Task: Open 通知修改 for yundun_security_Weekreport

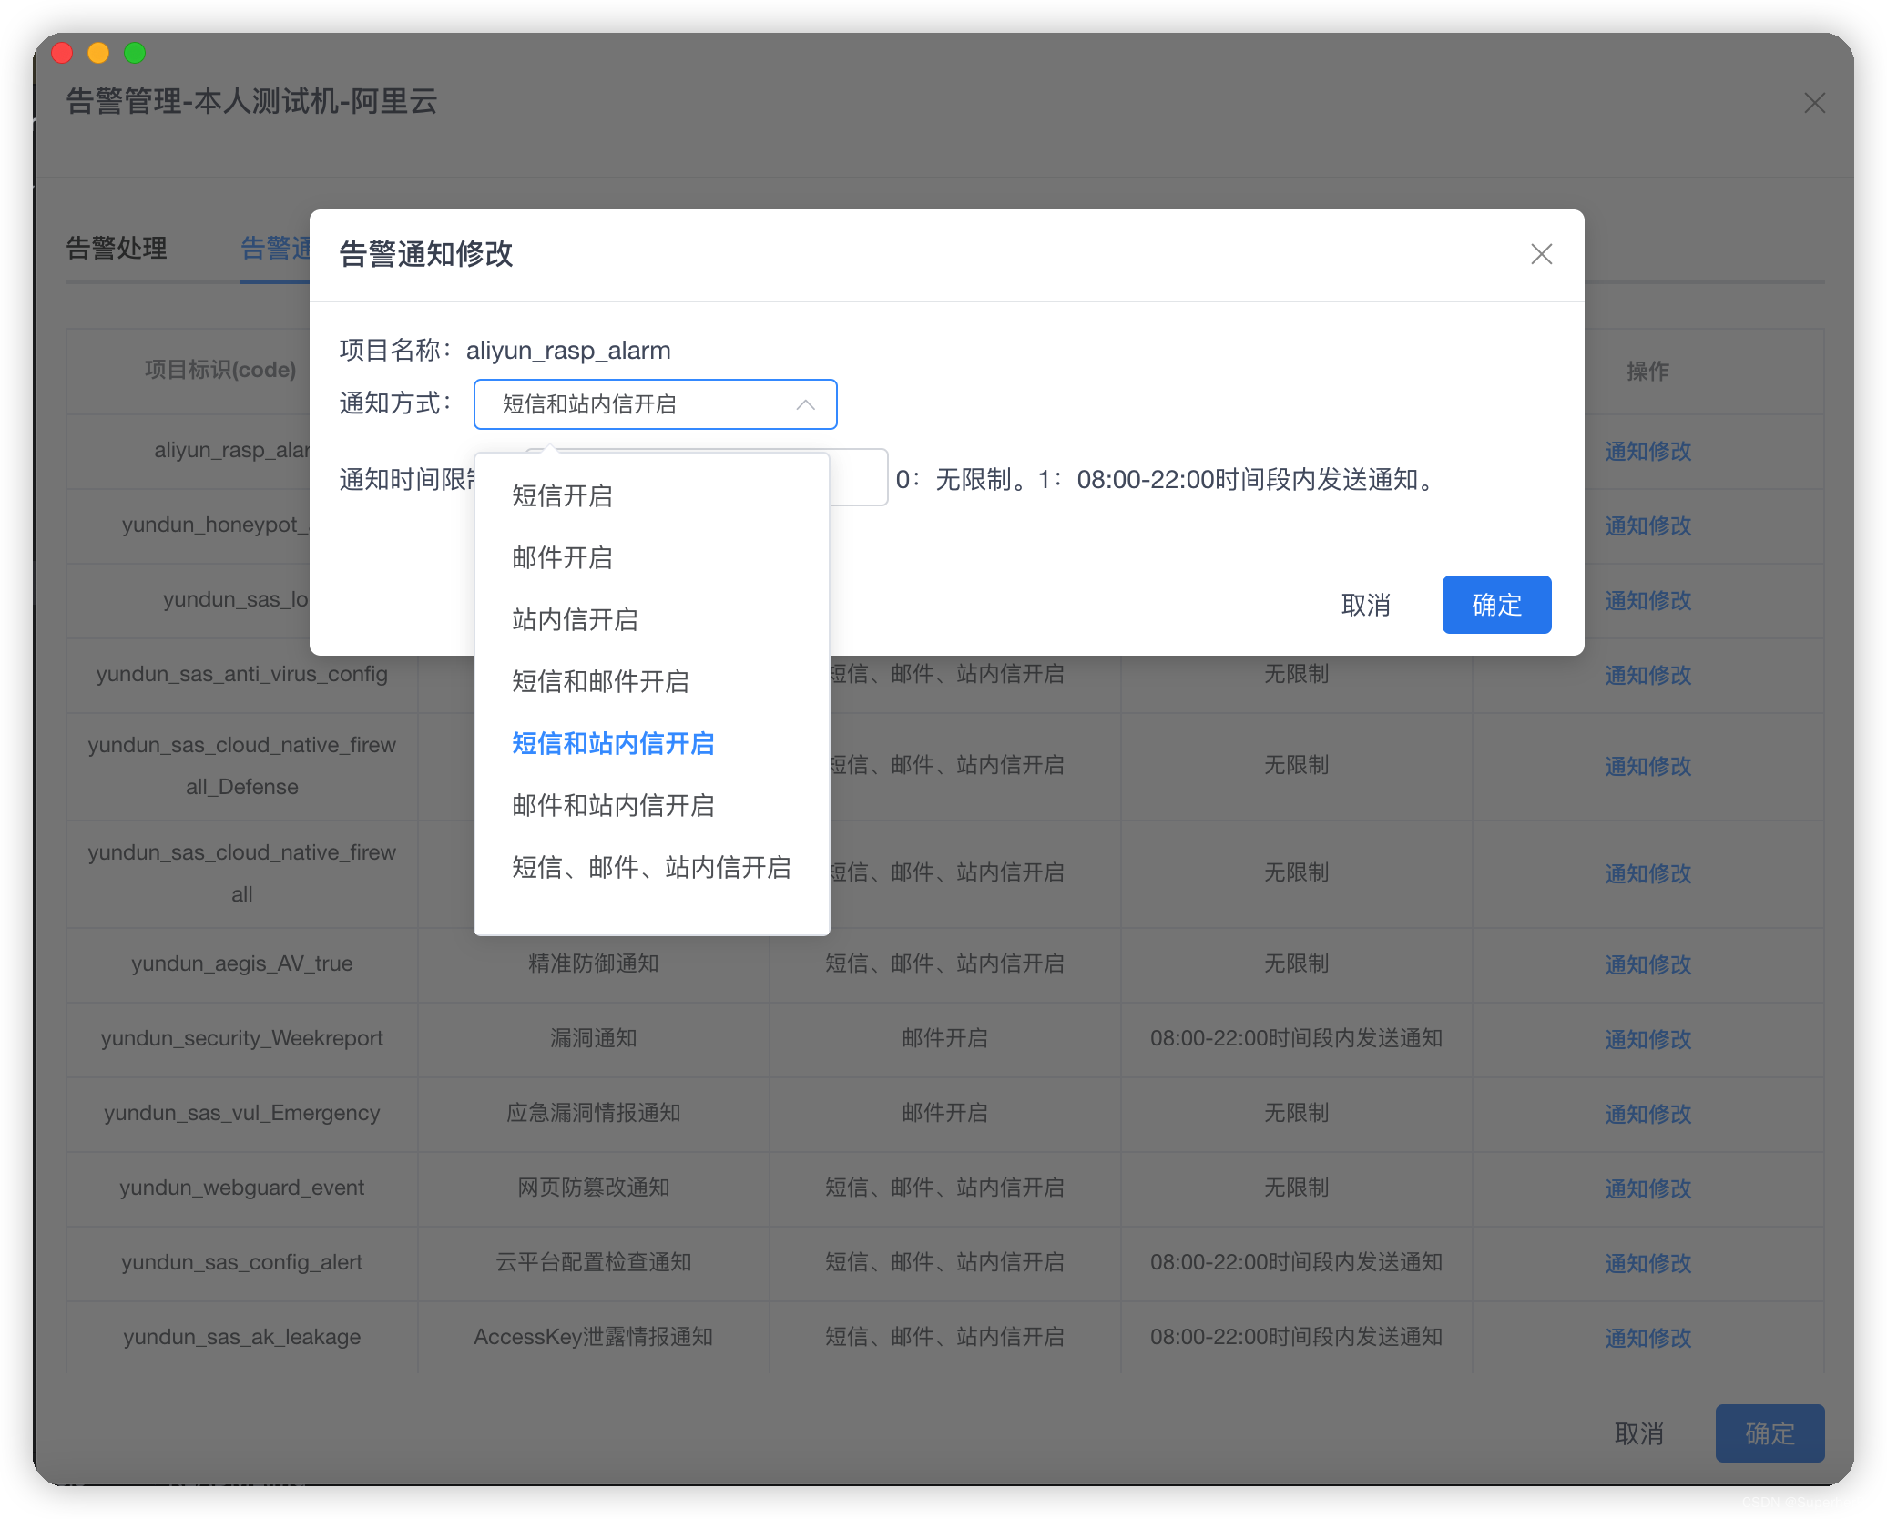Action: click(1647, 1039)
